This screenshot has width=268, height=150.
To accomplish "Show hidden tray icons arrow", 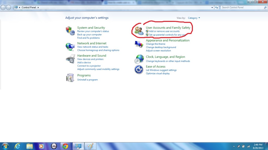I will 234,146.
